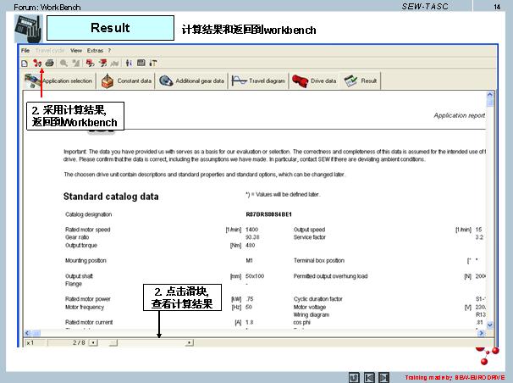This screenshot has width=513, height=383.
Task: Click the Result checkmark icon
Action: (350, 80)
